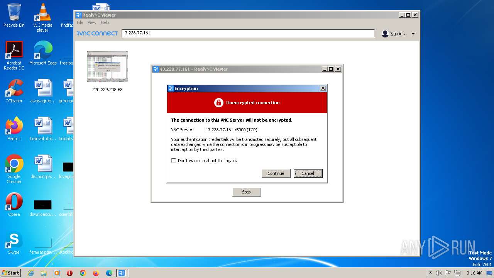
Task: Open Skype desktop shortcut
Action: click(14, 242)
